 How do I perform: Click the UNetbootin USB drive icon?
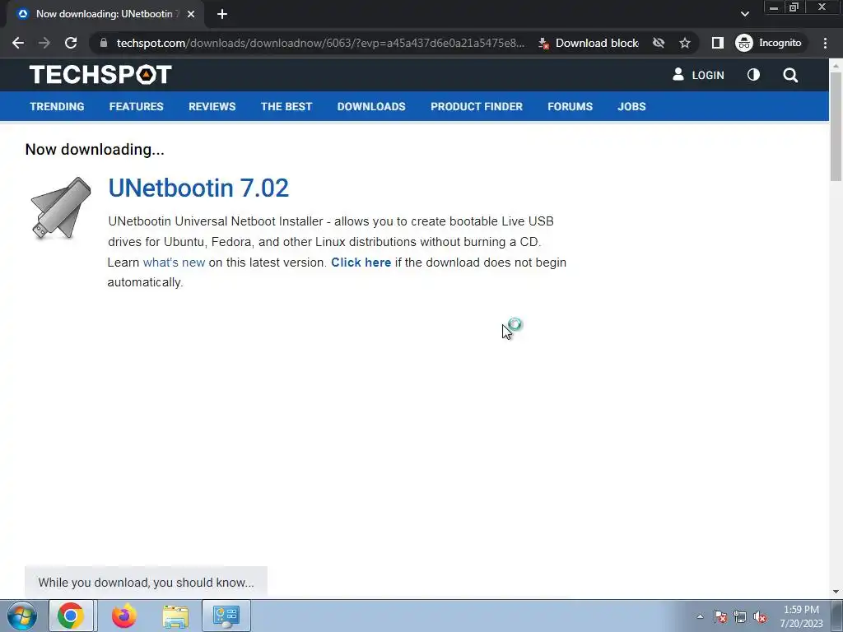(60, 208)
